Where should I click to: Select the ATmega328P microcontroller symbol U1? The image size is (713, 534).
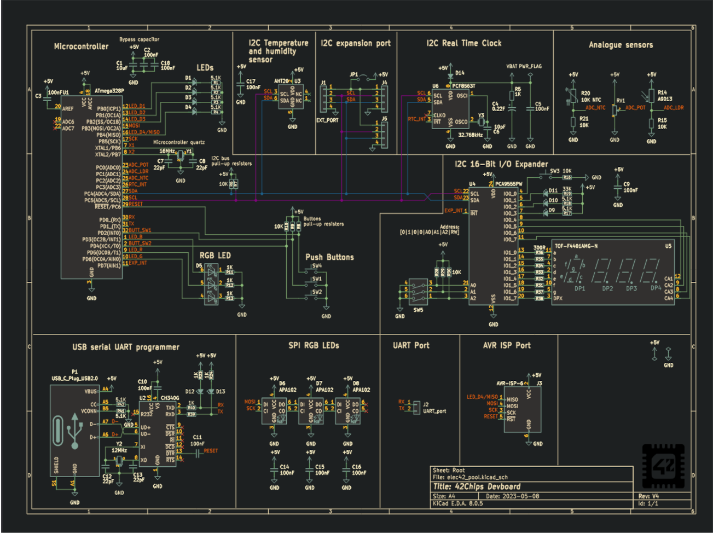point(91,186)
